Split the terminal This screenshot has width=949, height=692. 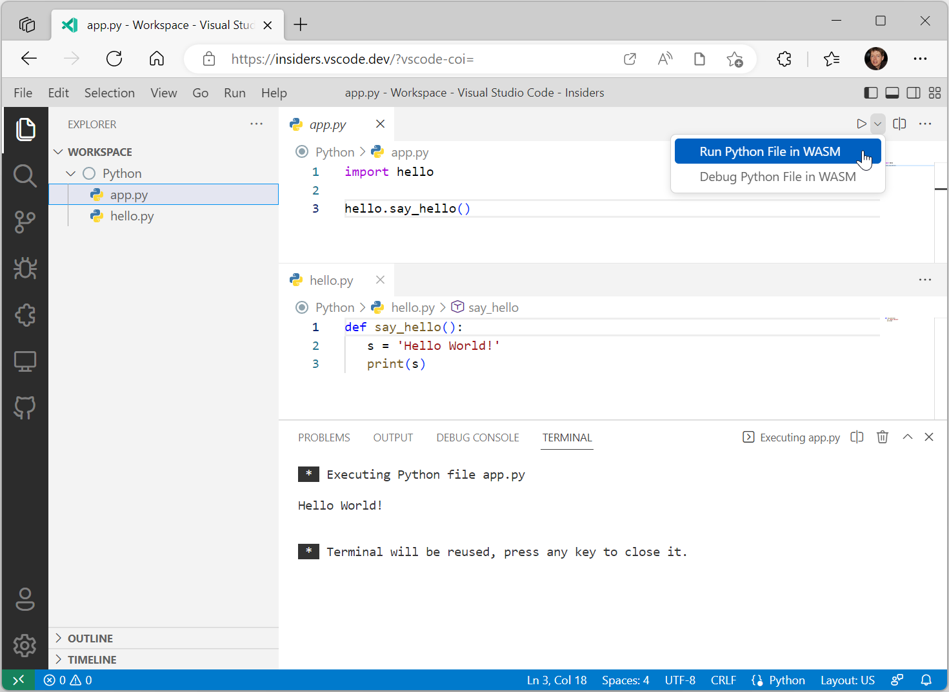[857, 437]
